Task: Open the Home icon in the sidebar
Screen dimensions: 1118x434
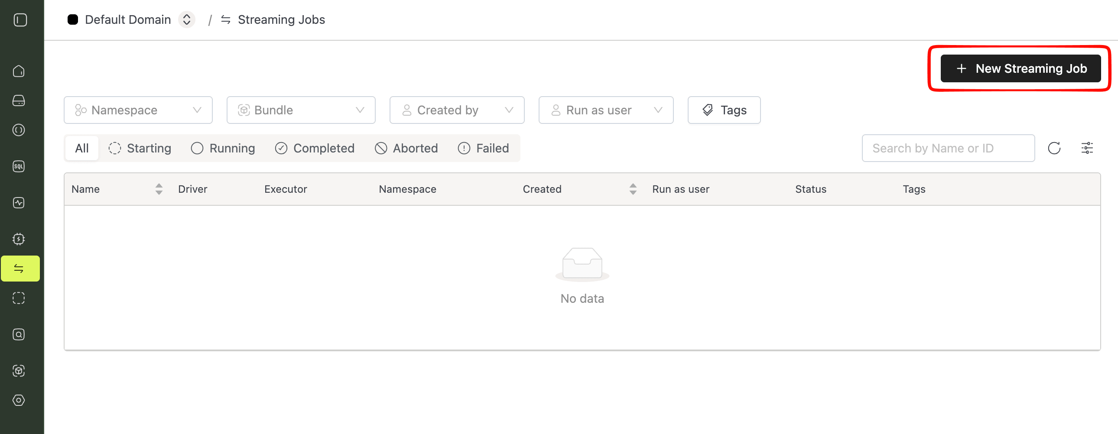Action: [x=19, y=71]
